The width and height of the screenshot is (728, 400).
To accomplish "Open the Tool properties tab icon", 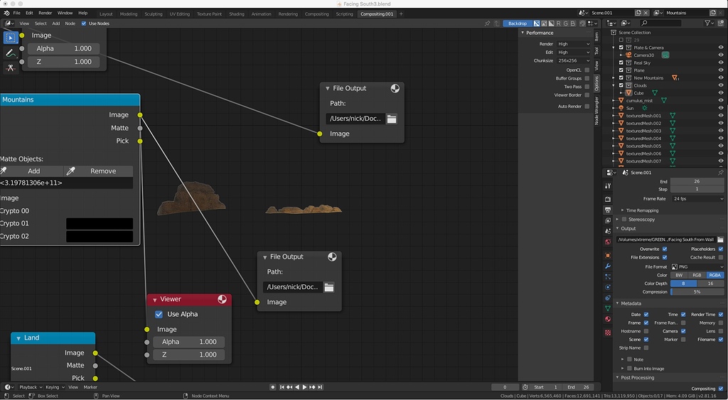I will [608, 186].
